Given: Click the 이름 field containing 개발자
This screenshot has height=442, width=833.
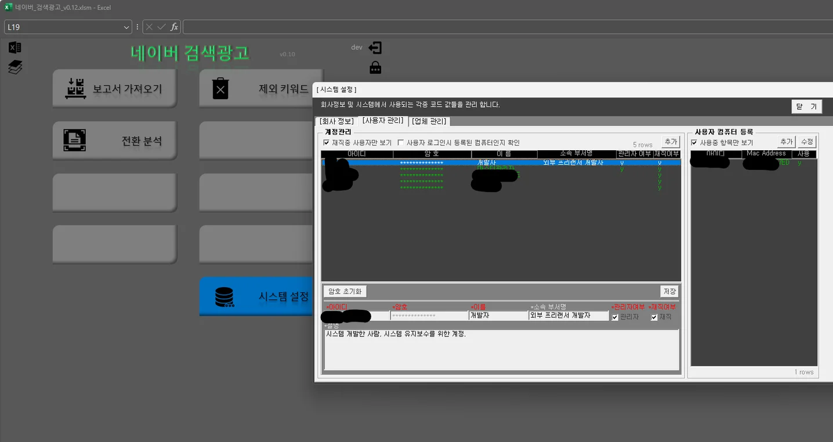Looking at the screenshot, I should 498,316.
